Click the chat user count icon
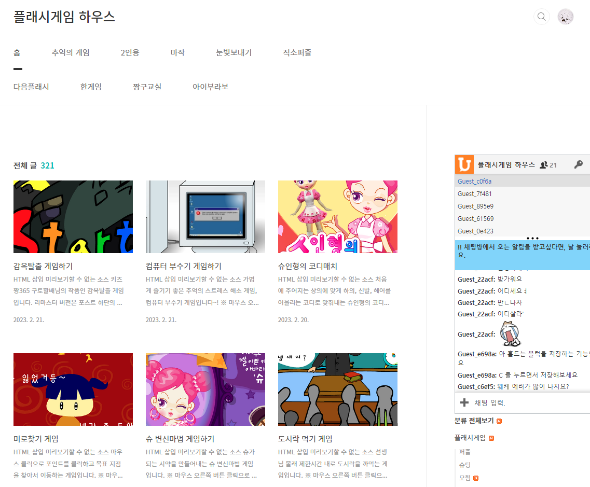Screen dimensions: 590x487 coord(544,165)
